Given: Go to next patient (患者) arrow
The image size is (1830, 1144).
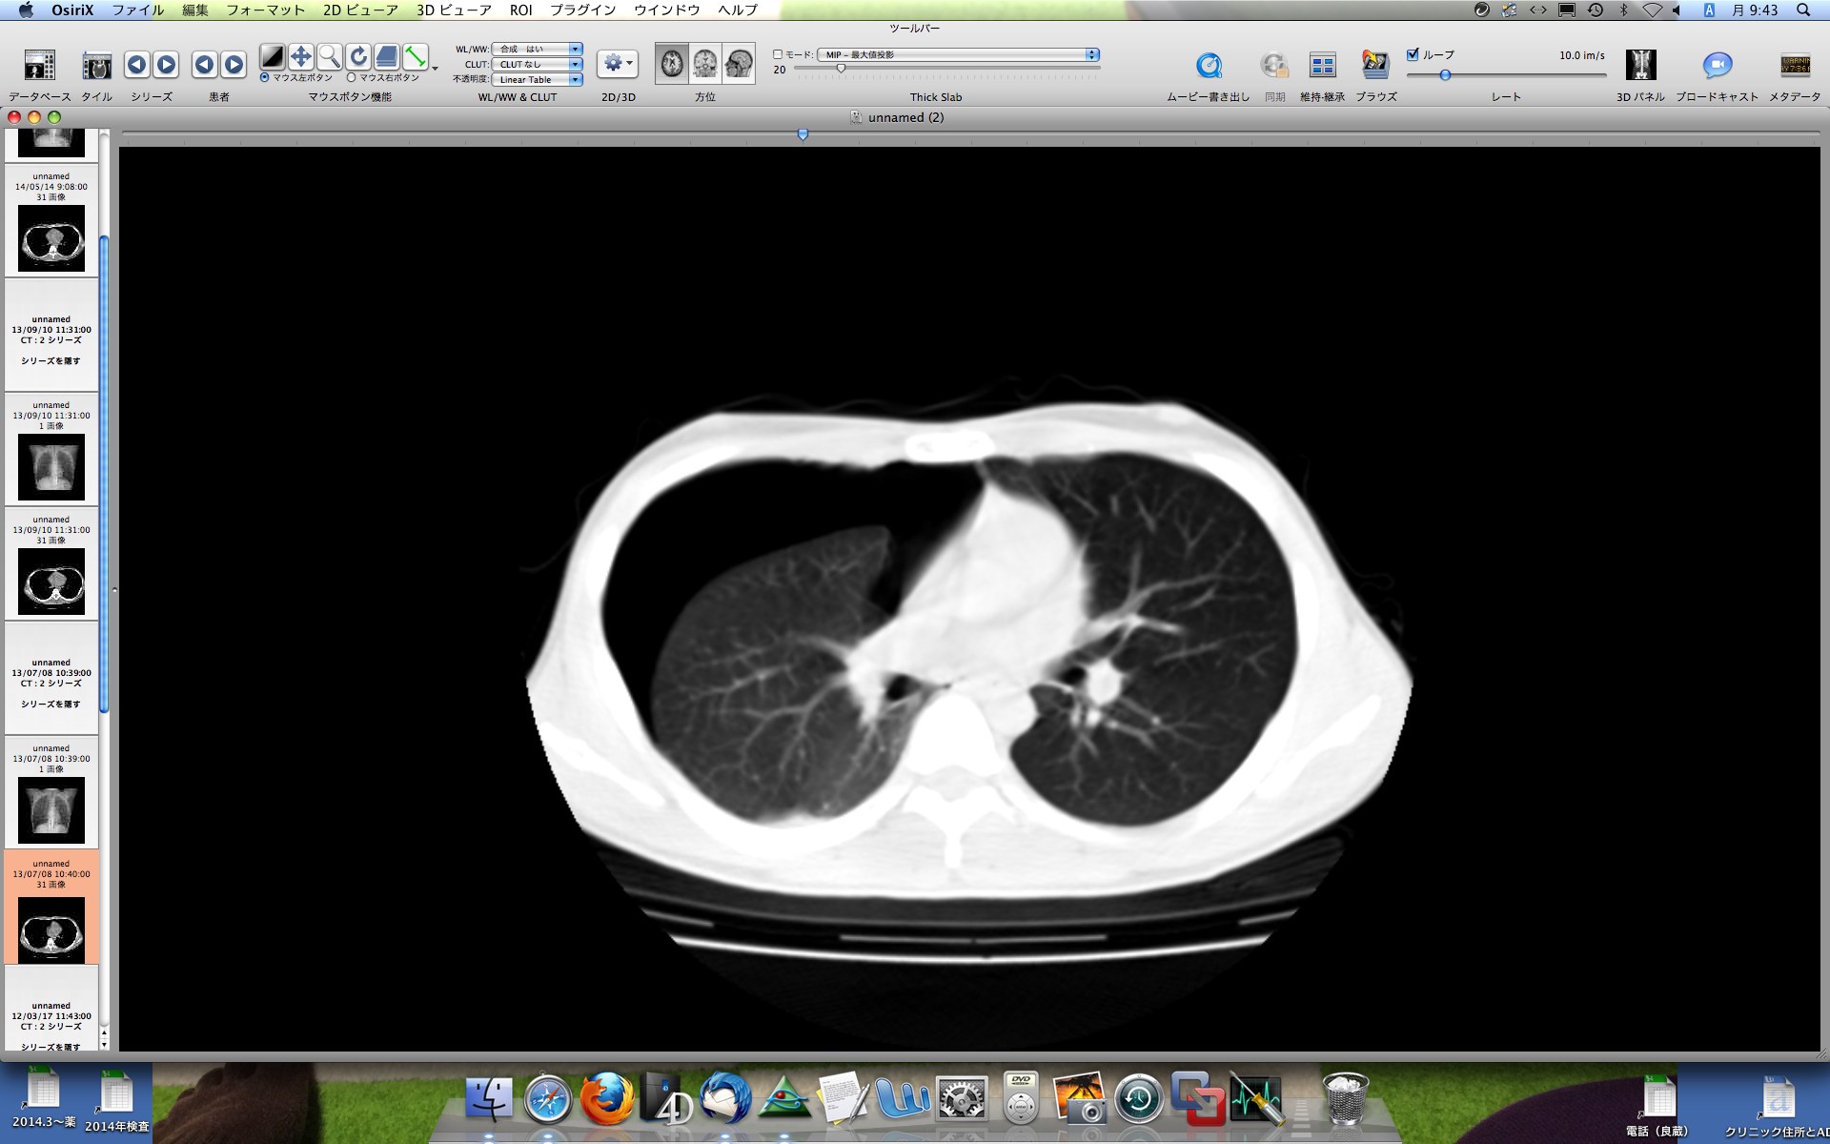Looking at the screenshot, I should click(234, 65).
